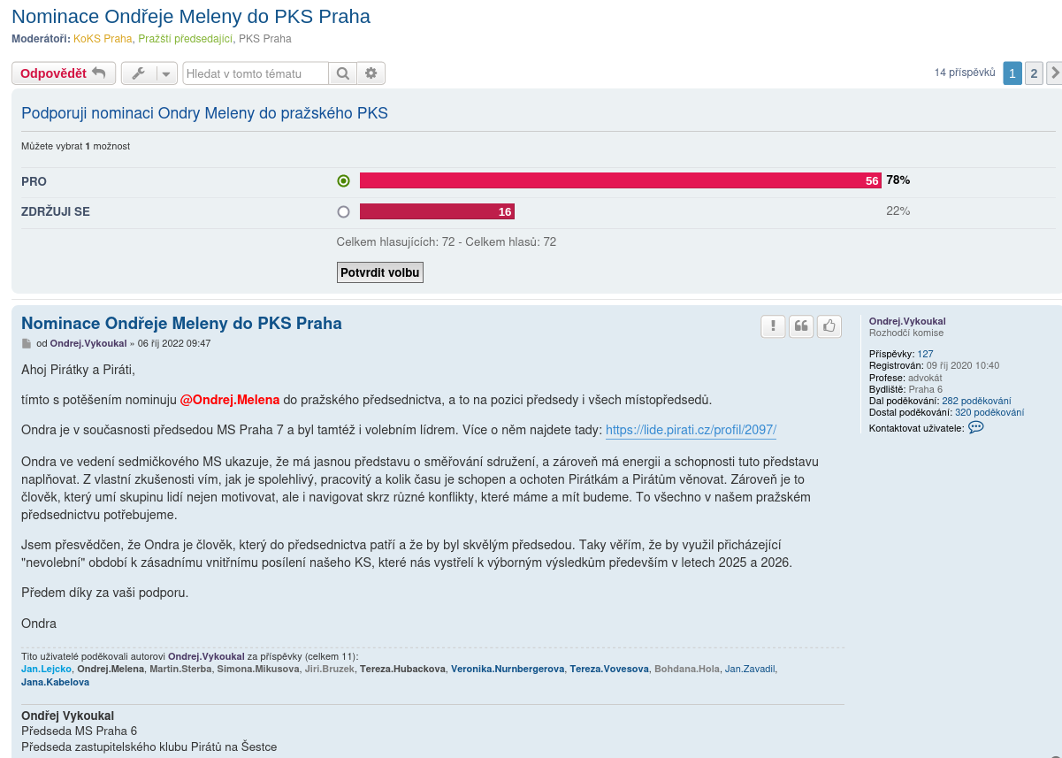
Task: Contact Ondrej.Vykoukal via the speech bubble icon
Action: coord(975,427)
